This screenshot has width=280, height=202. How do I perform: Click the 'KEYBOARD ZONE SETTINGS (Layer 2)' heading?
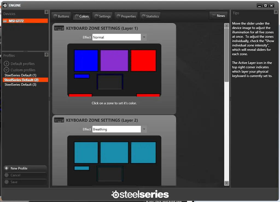(102, 120)
